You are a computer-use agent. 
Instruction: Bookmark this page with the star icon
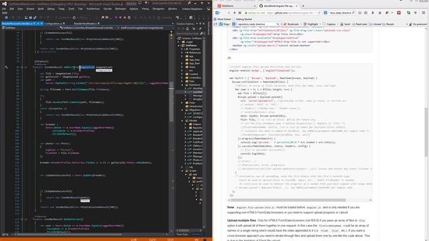pyautogui.click(x=360, y=13)
